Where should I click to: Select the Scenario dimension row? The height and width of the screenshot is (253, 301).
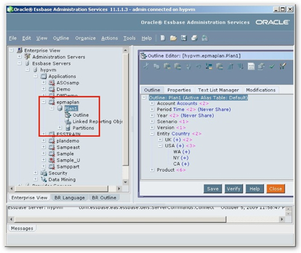(x=173, y=122)
